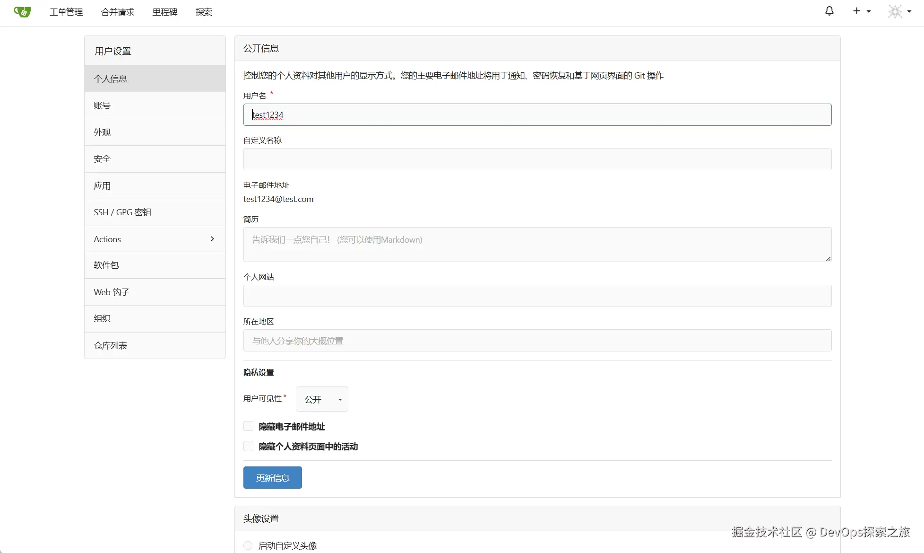Screen dimensions: 924x553
Task: Click the 所在地区 location field
Action: tap(537, 341)
